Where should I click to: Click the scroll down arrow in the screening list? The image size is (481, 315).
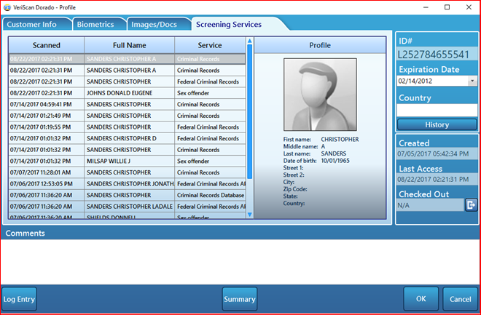(x=250, y=215)
